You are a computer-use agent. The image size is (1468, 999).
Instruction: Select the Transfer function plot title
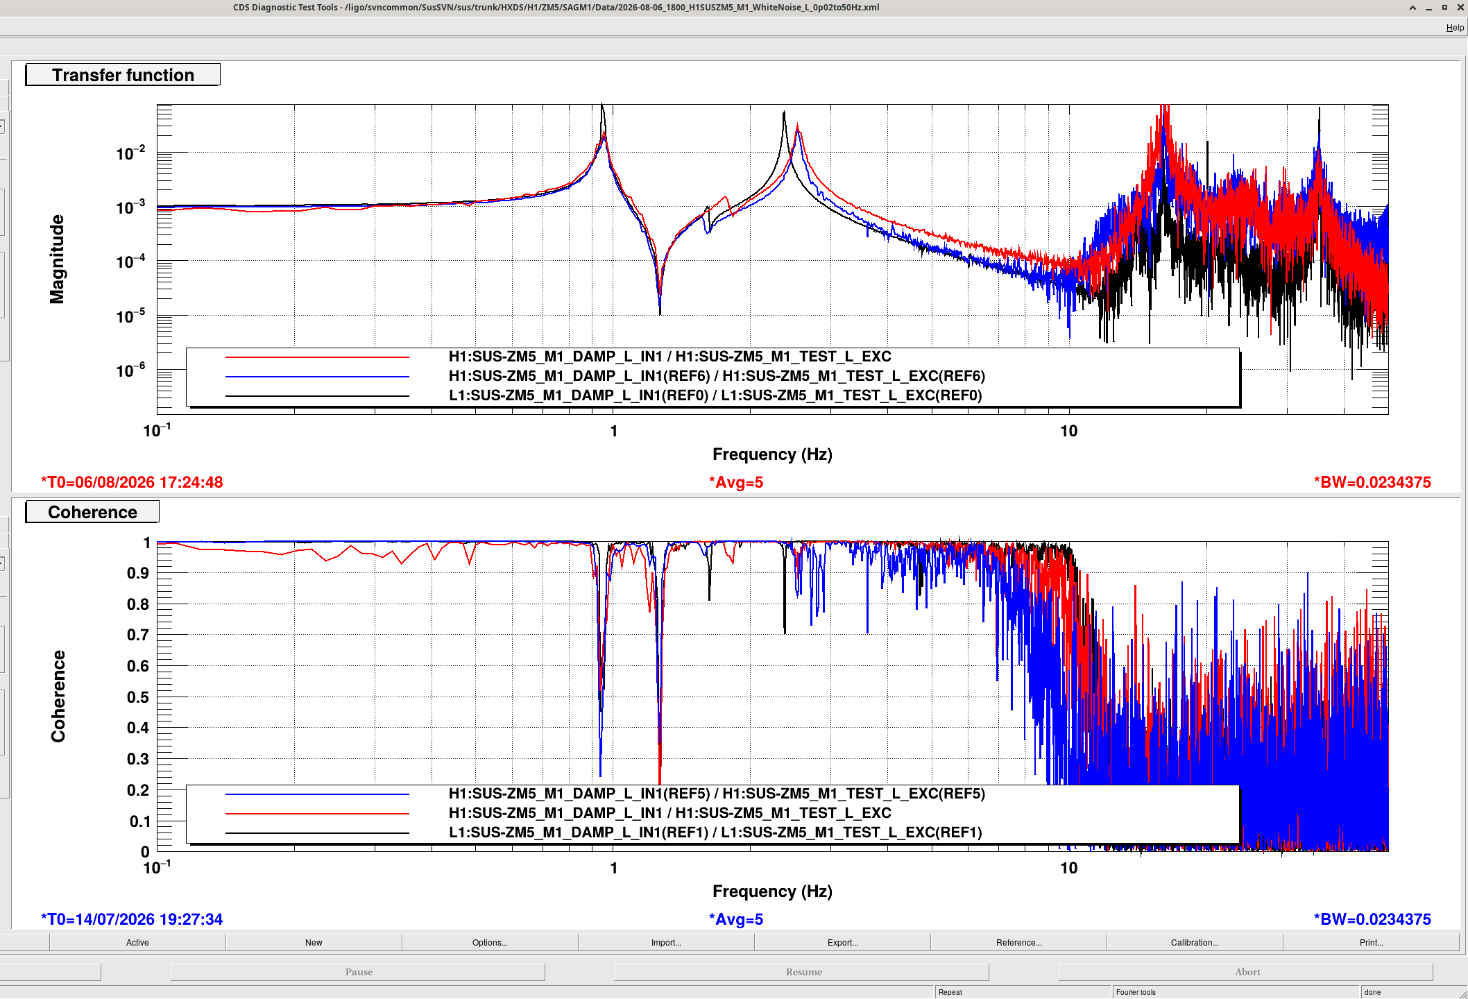point(123,75)
